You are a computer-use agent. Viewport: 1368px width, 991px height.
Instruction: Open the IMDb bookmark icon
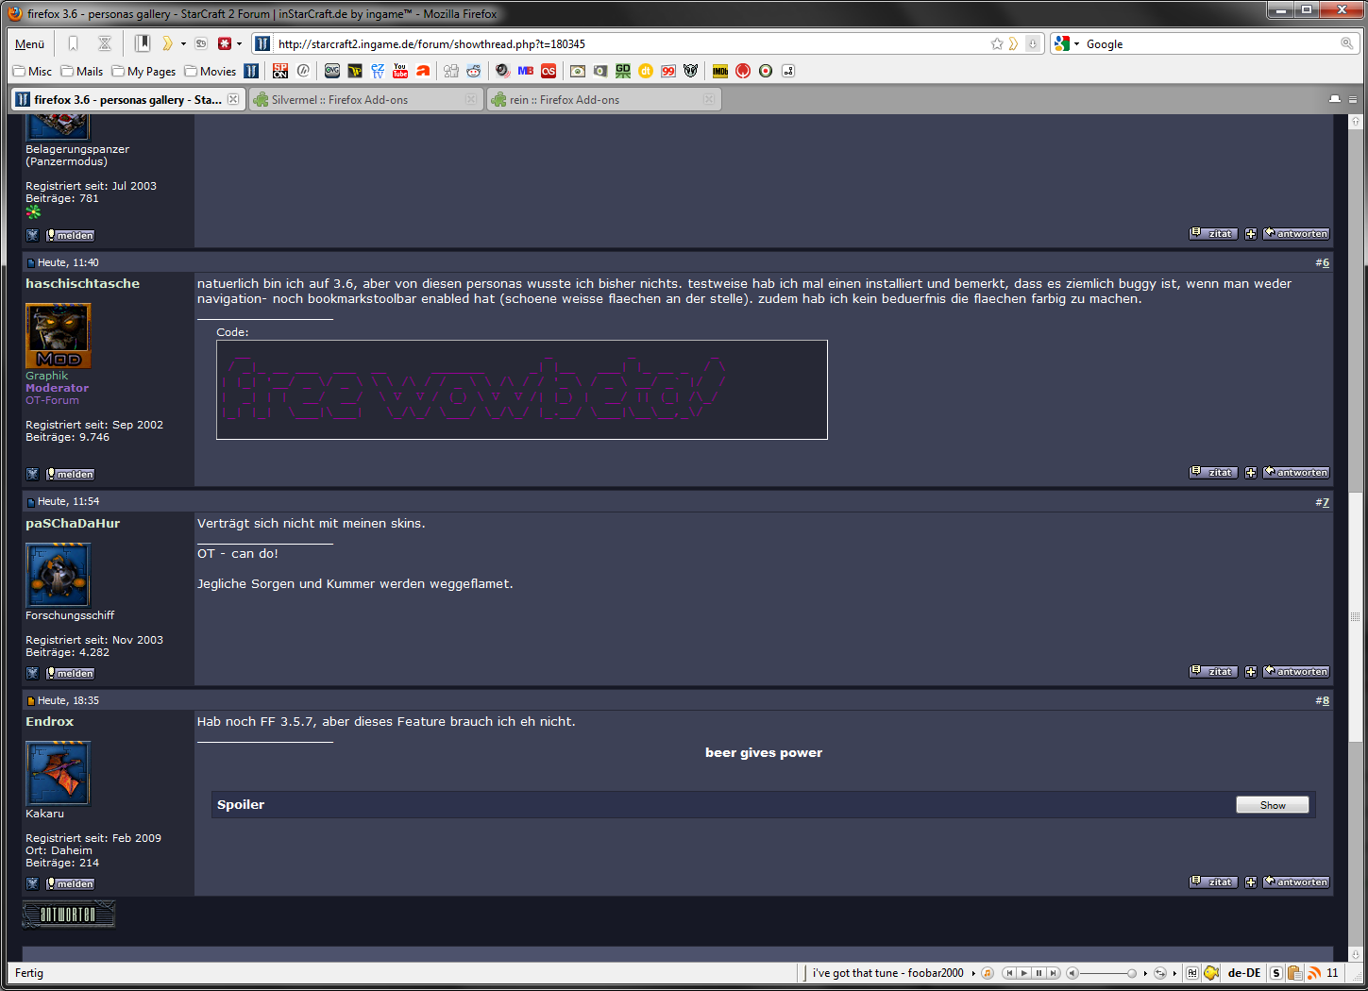[719, 71]
